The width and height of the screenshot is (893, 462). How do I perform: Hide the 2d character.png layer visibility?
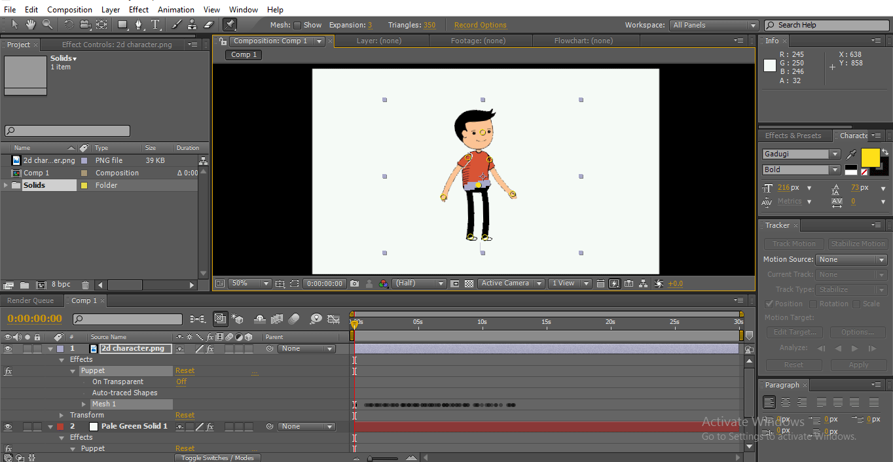tap(7, 348)
